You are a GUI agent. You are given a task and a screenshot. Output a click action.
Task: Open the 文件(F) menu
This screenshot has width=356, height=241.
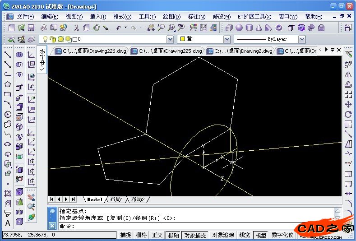(x=25, y=17)
